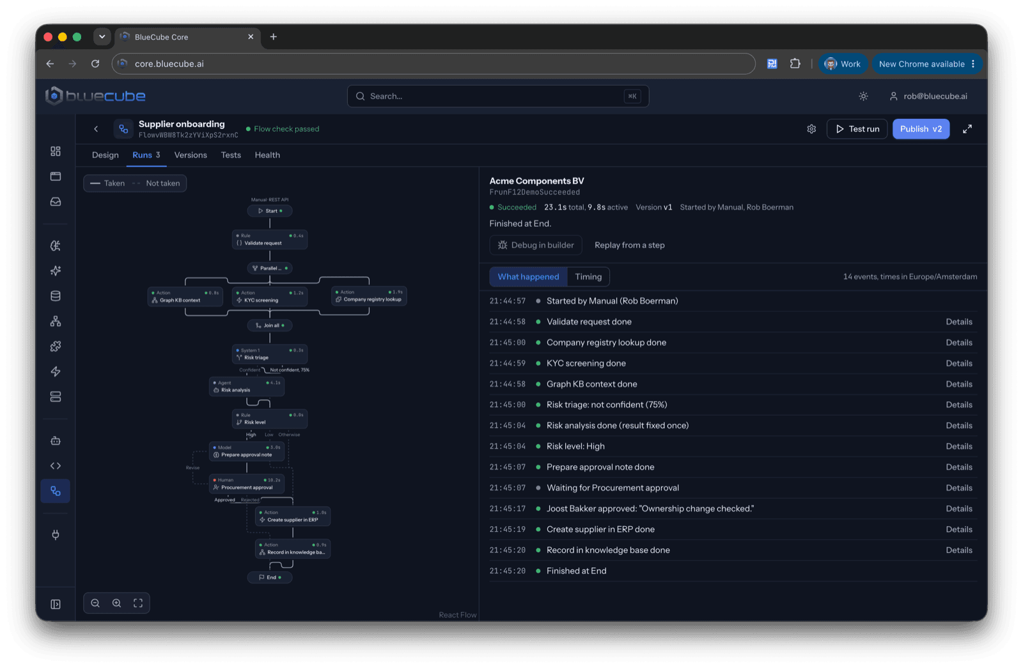Open the robot agent icon in sidebar
The width and height of the screenshot is (1023, 668).
56,440
